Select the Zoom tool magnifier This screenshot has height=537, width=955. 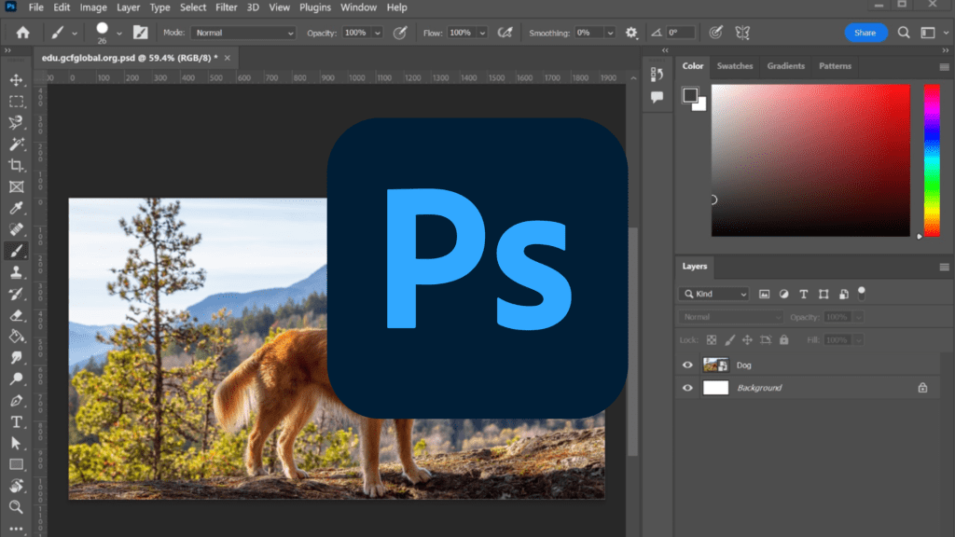tap(16, 507)
